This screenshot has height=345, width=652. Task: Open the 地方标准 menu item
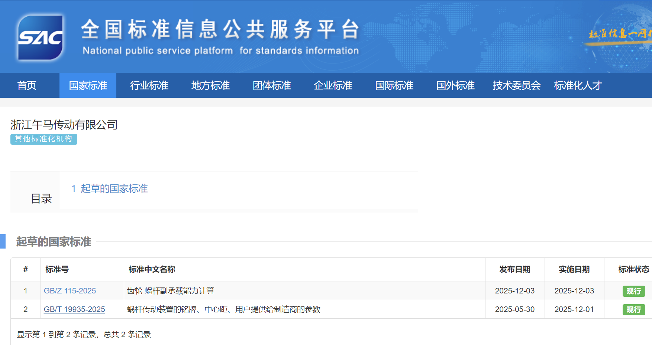210,86
